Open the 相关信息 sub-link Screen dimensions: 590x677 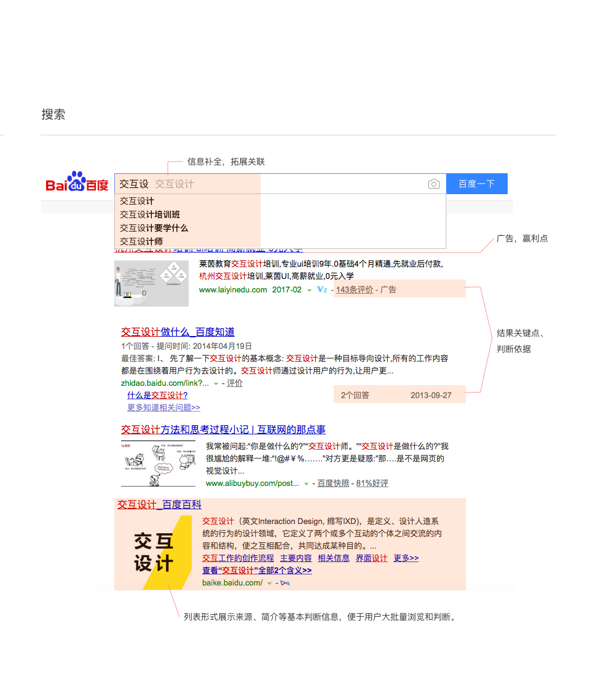click(334, 558)
